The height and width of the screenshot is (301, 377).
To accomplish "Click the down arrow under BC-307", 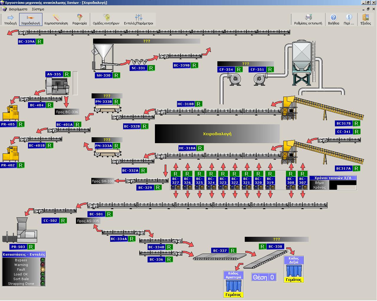I will tap(303, 194).
